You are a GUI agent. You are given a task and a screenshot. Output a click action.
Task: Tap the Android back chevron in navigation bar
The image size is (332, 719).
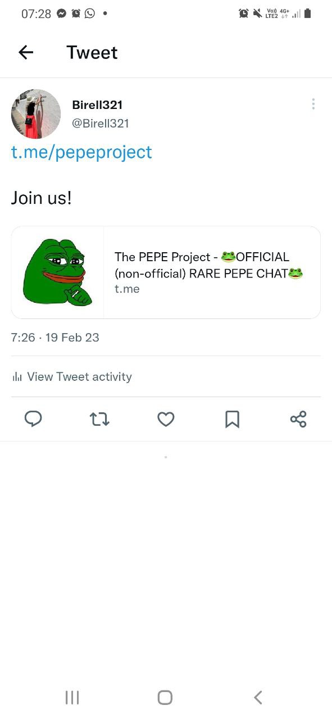tap(258, 698)
